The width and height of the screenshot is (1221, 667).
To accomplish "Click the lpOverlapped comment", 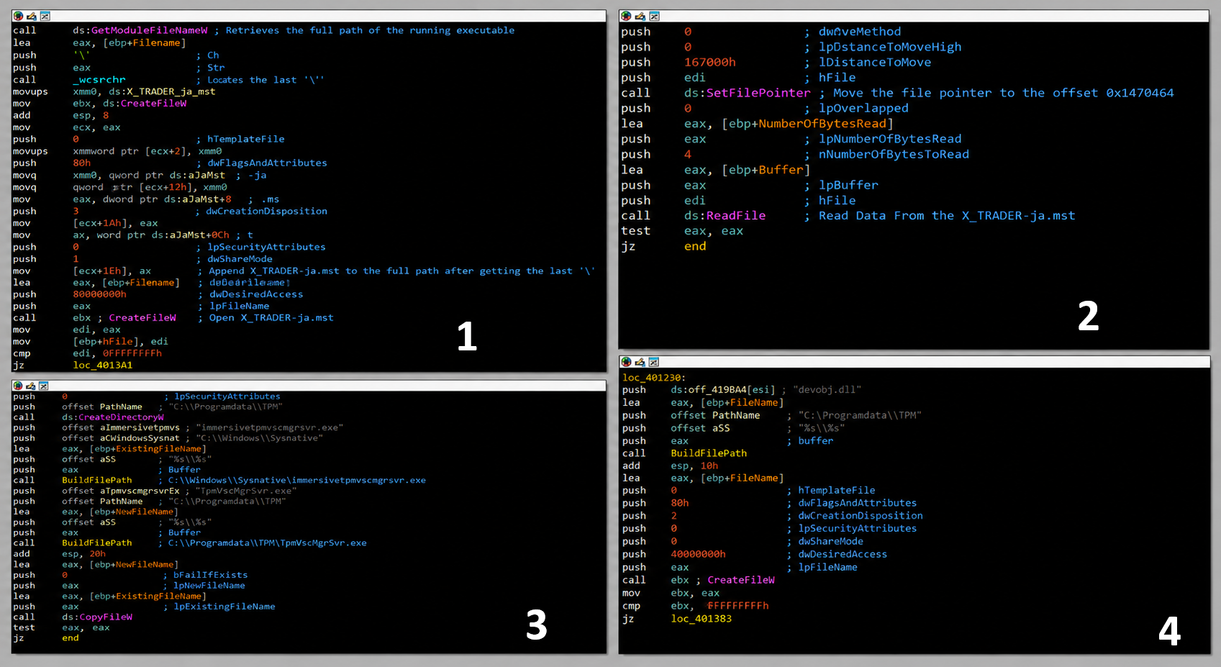I will coord(863,108).
